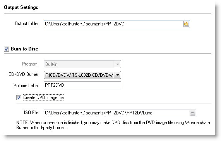The height and width of the screenshot is (141, 221).
Task: Click the Program label
Action: click(x=31, y=64)
